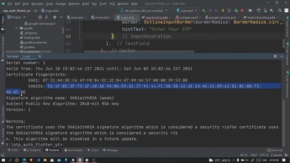Click the Flutter Hot Reload lightning icon
The width and height of the screenshot is (290, 163).
click(223, 11)
